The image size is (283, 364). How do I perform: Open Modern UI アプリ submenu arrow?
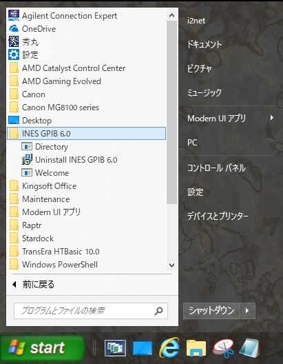pyautogui.click(x=272, y=118)
